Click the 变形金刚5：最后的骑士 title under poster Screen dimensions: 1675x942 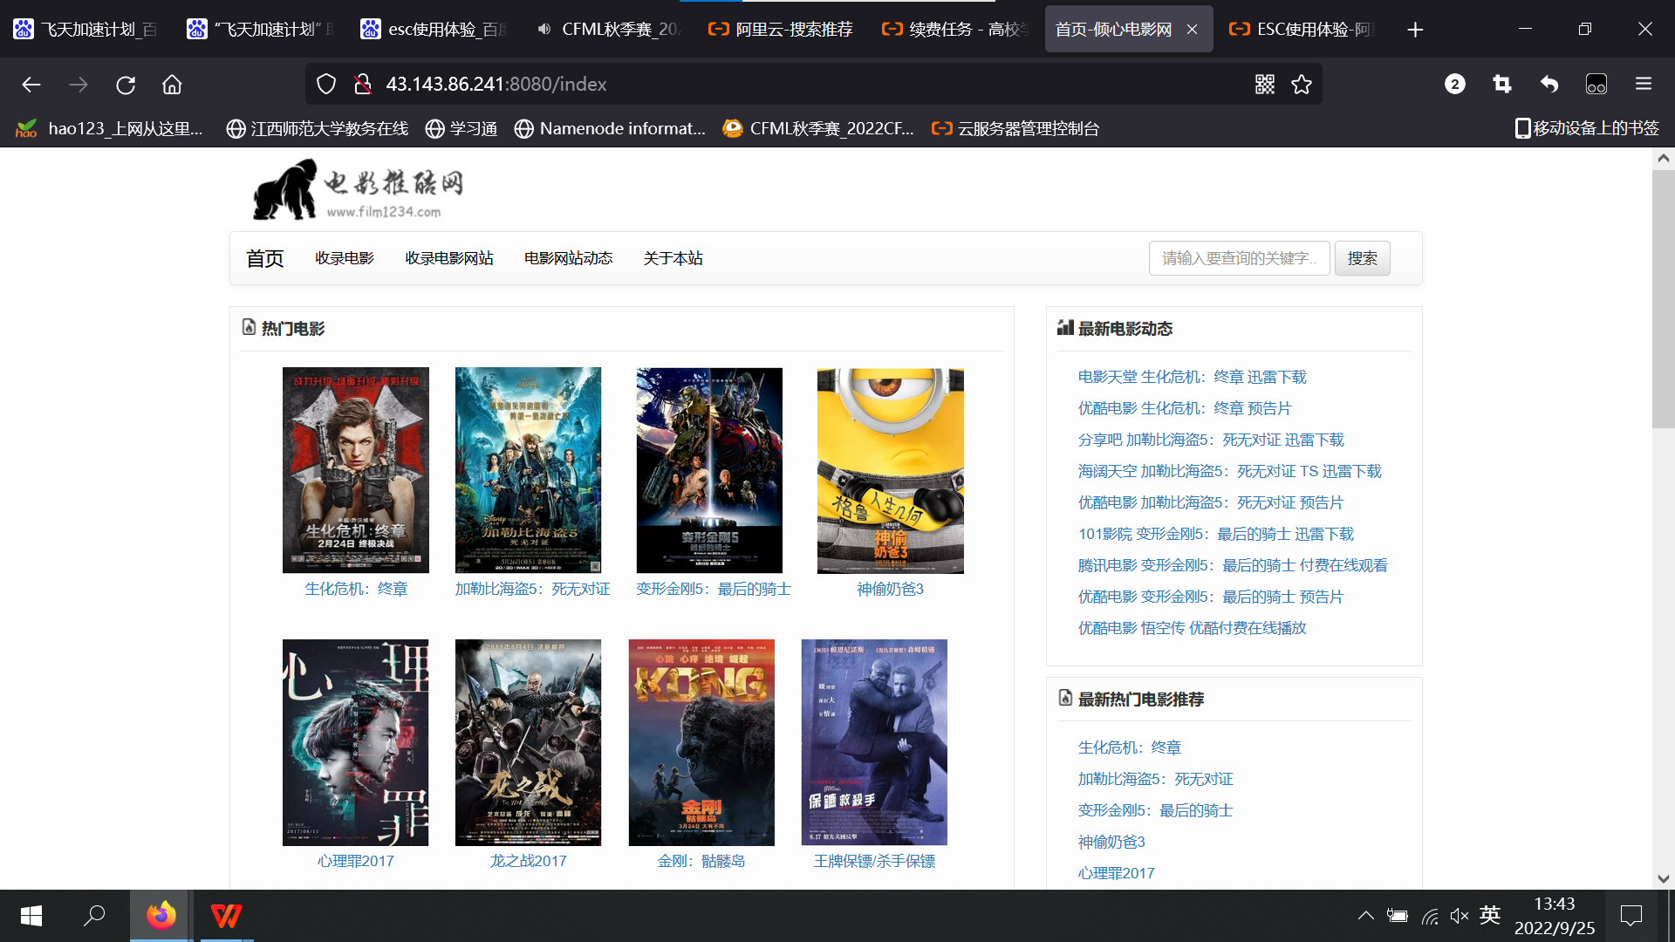713,589
